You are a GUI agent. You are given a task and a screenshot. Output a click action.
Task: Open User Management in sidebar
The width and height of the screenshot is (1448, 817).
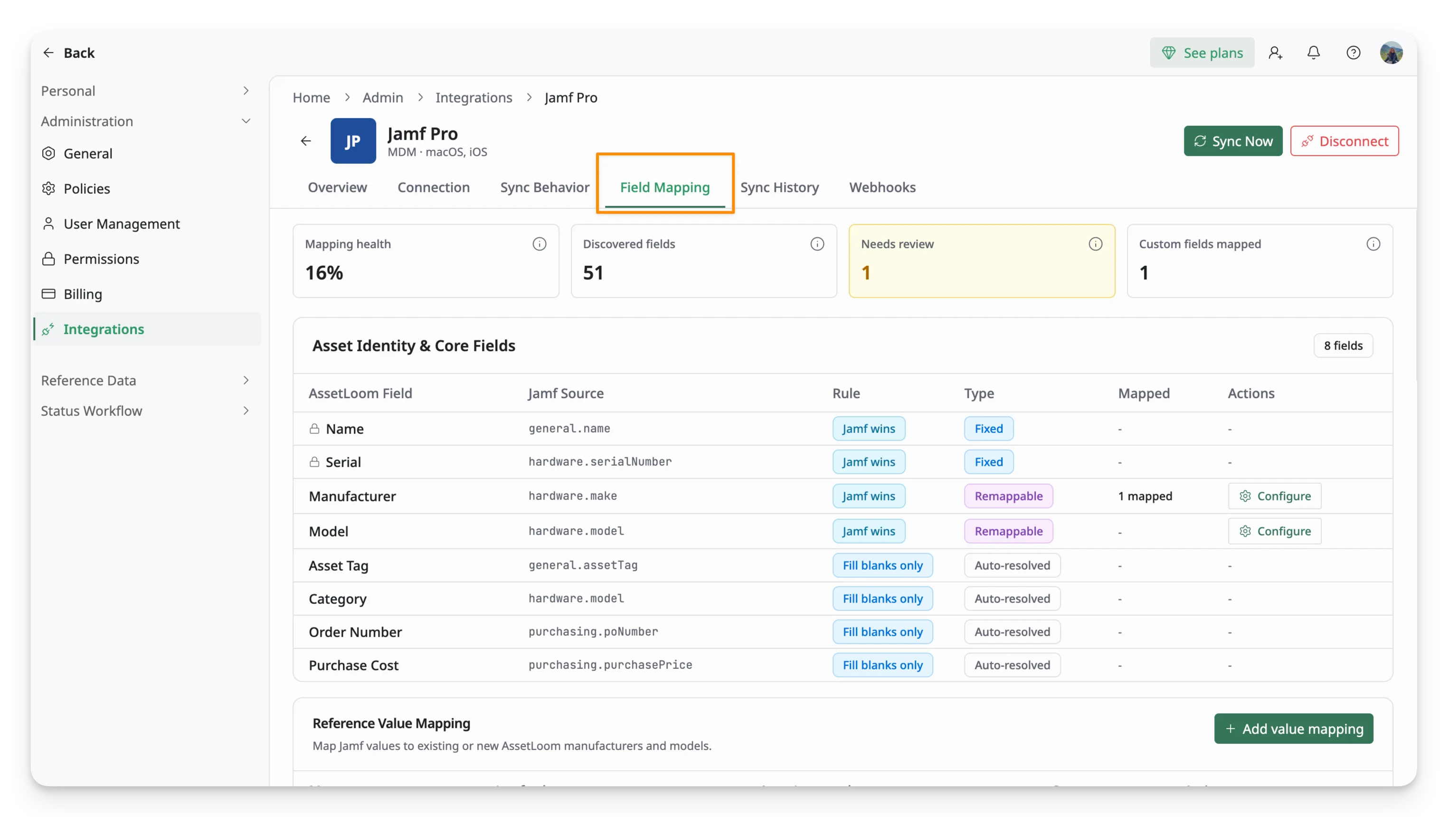[x=146, y=224]
